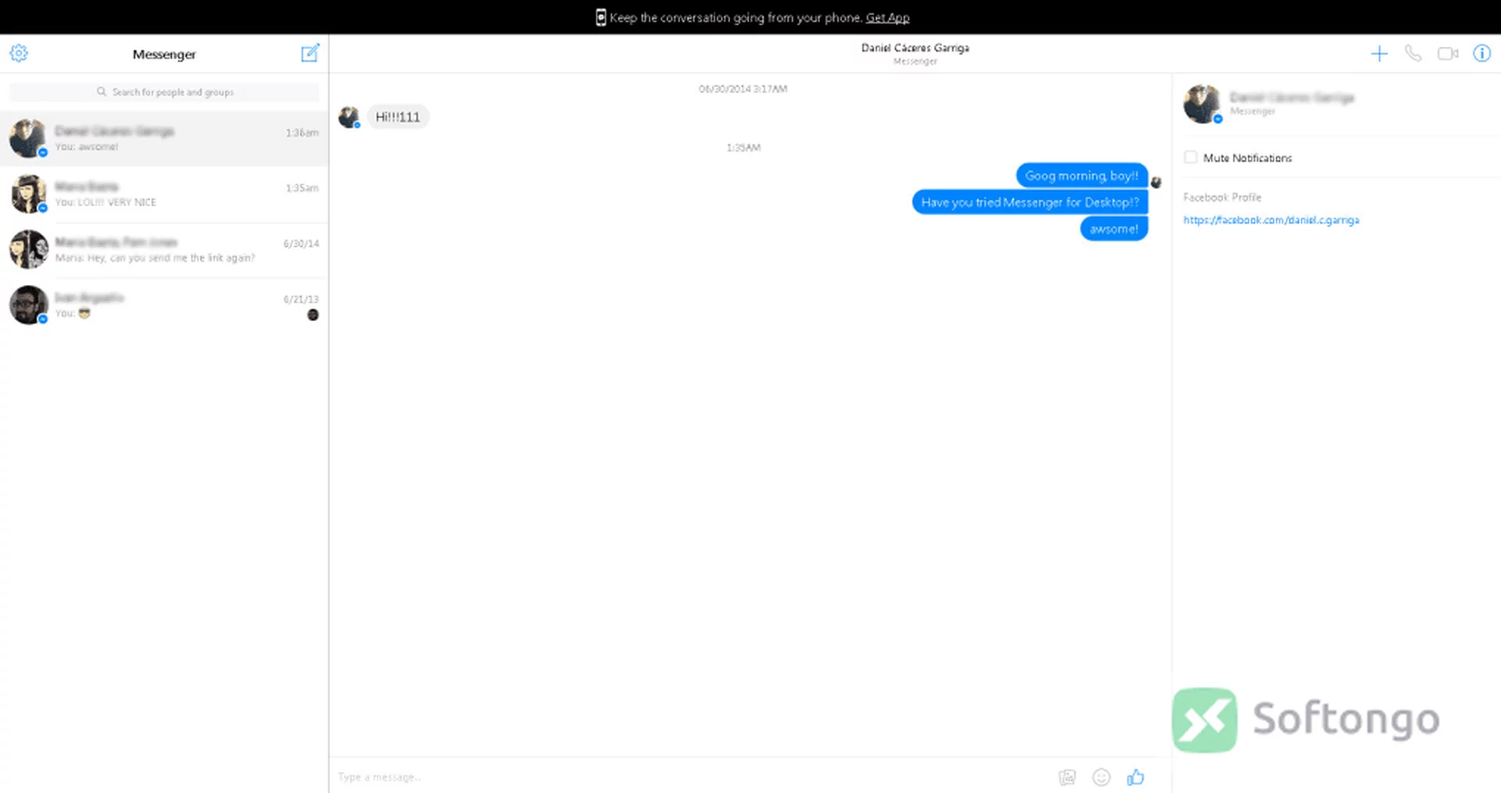1501x793 pixels.
Task: Click the Messenger title in sidebar header
Action: click(x=164, y=54)
